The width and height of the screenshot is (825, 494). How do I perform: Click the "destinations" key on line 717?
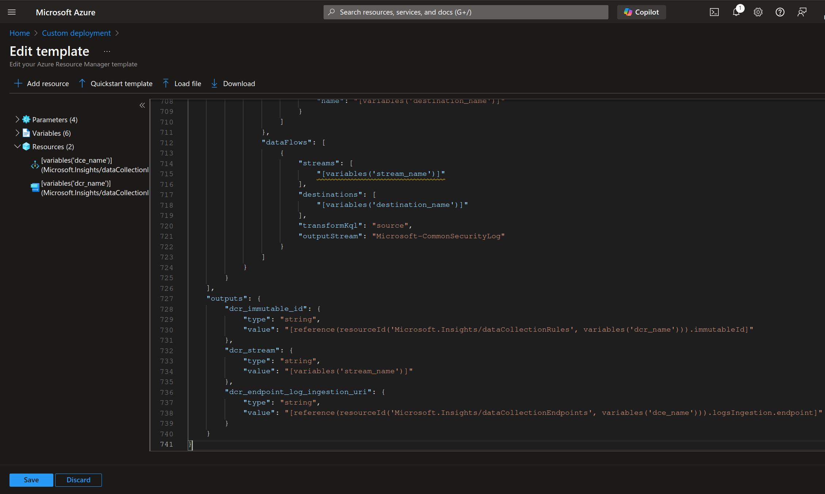[331, 194]
